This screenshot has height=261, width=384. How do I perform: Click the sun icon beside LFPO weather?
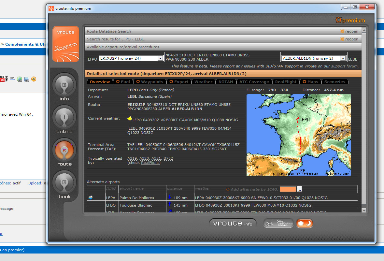130,119
